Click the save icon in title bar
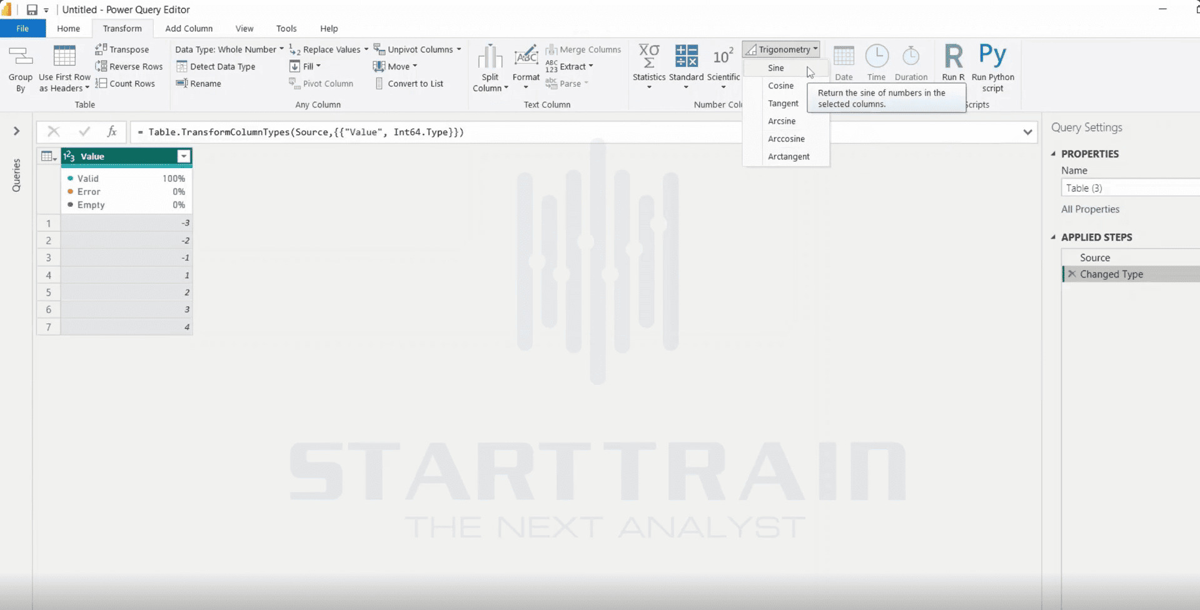 point(32,9)
